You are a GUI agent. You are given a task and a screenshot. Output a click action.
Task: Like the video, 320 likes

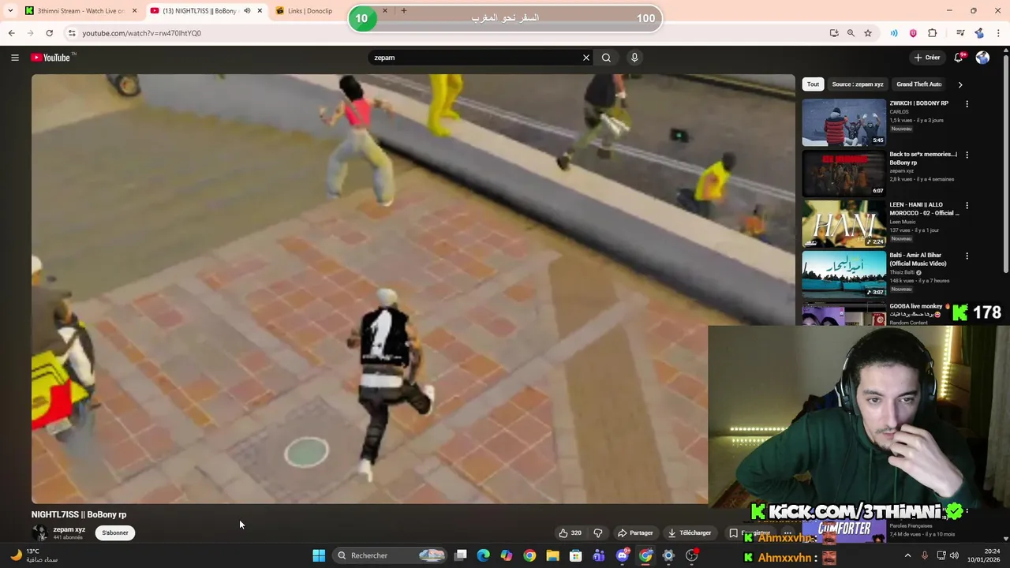tap(570, 533)
